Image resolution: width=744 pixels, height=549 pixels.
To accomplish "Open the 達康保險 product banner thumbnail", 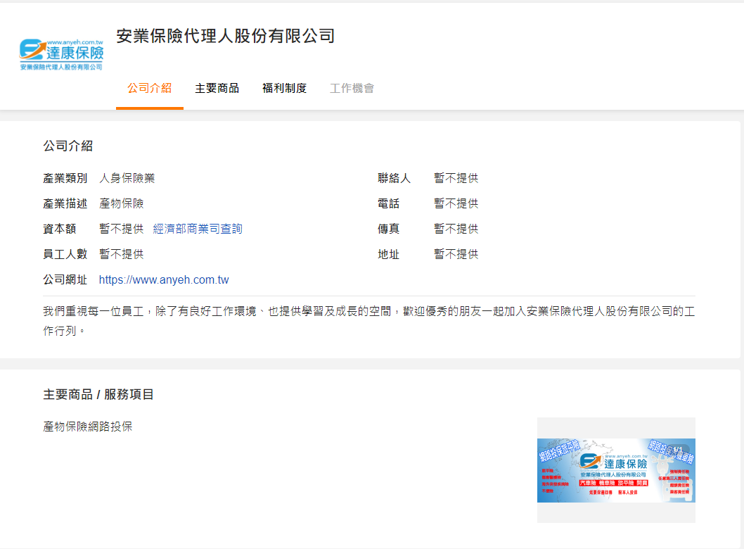I will click(616, 470).
